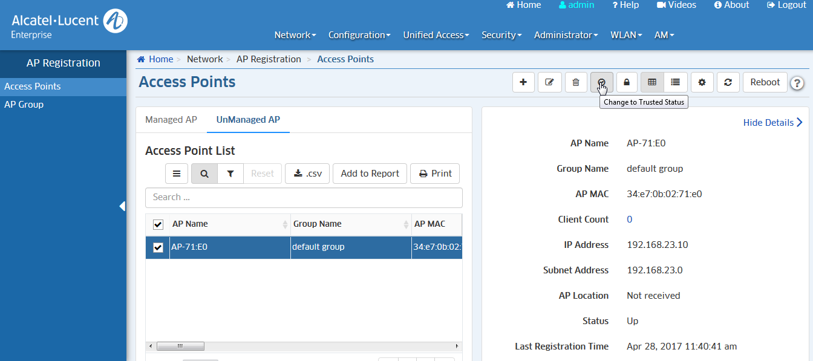This screenshot has height=361, width=813.
Task: Expand the Unified Access dropdown menu
Action: click(436, 35)
